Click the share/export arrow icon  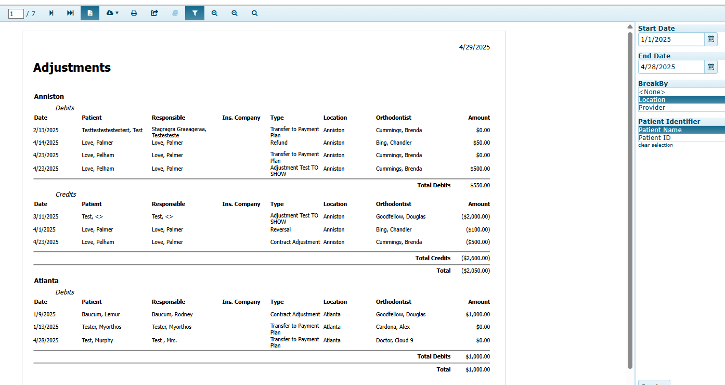pyautogui.click(x=154, y=13)
